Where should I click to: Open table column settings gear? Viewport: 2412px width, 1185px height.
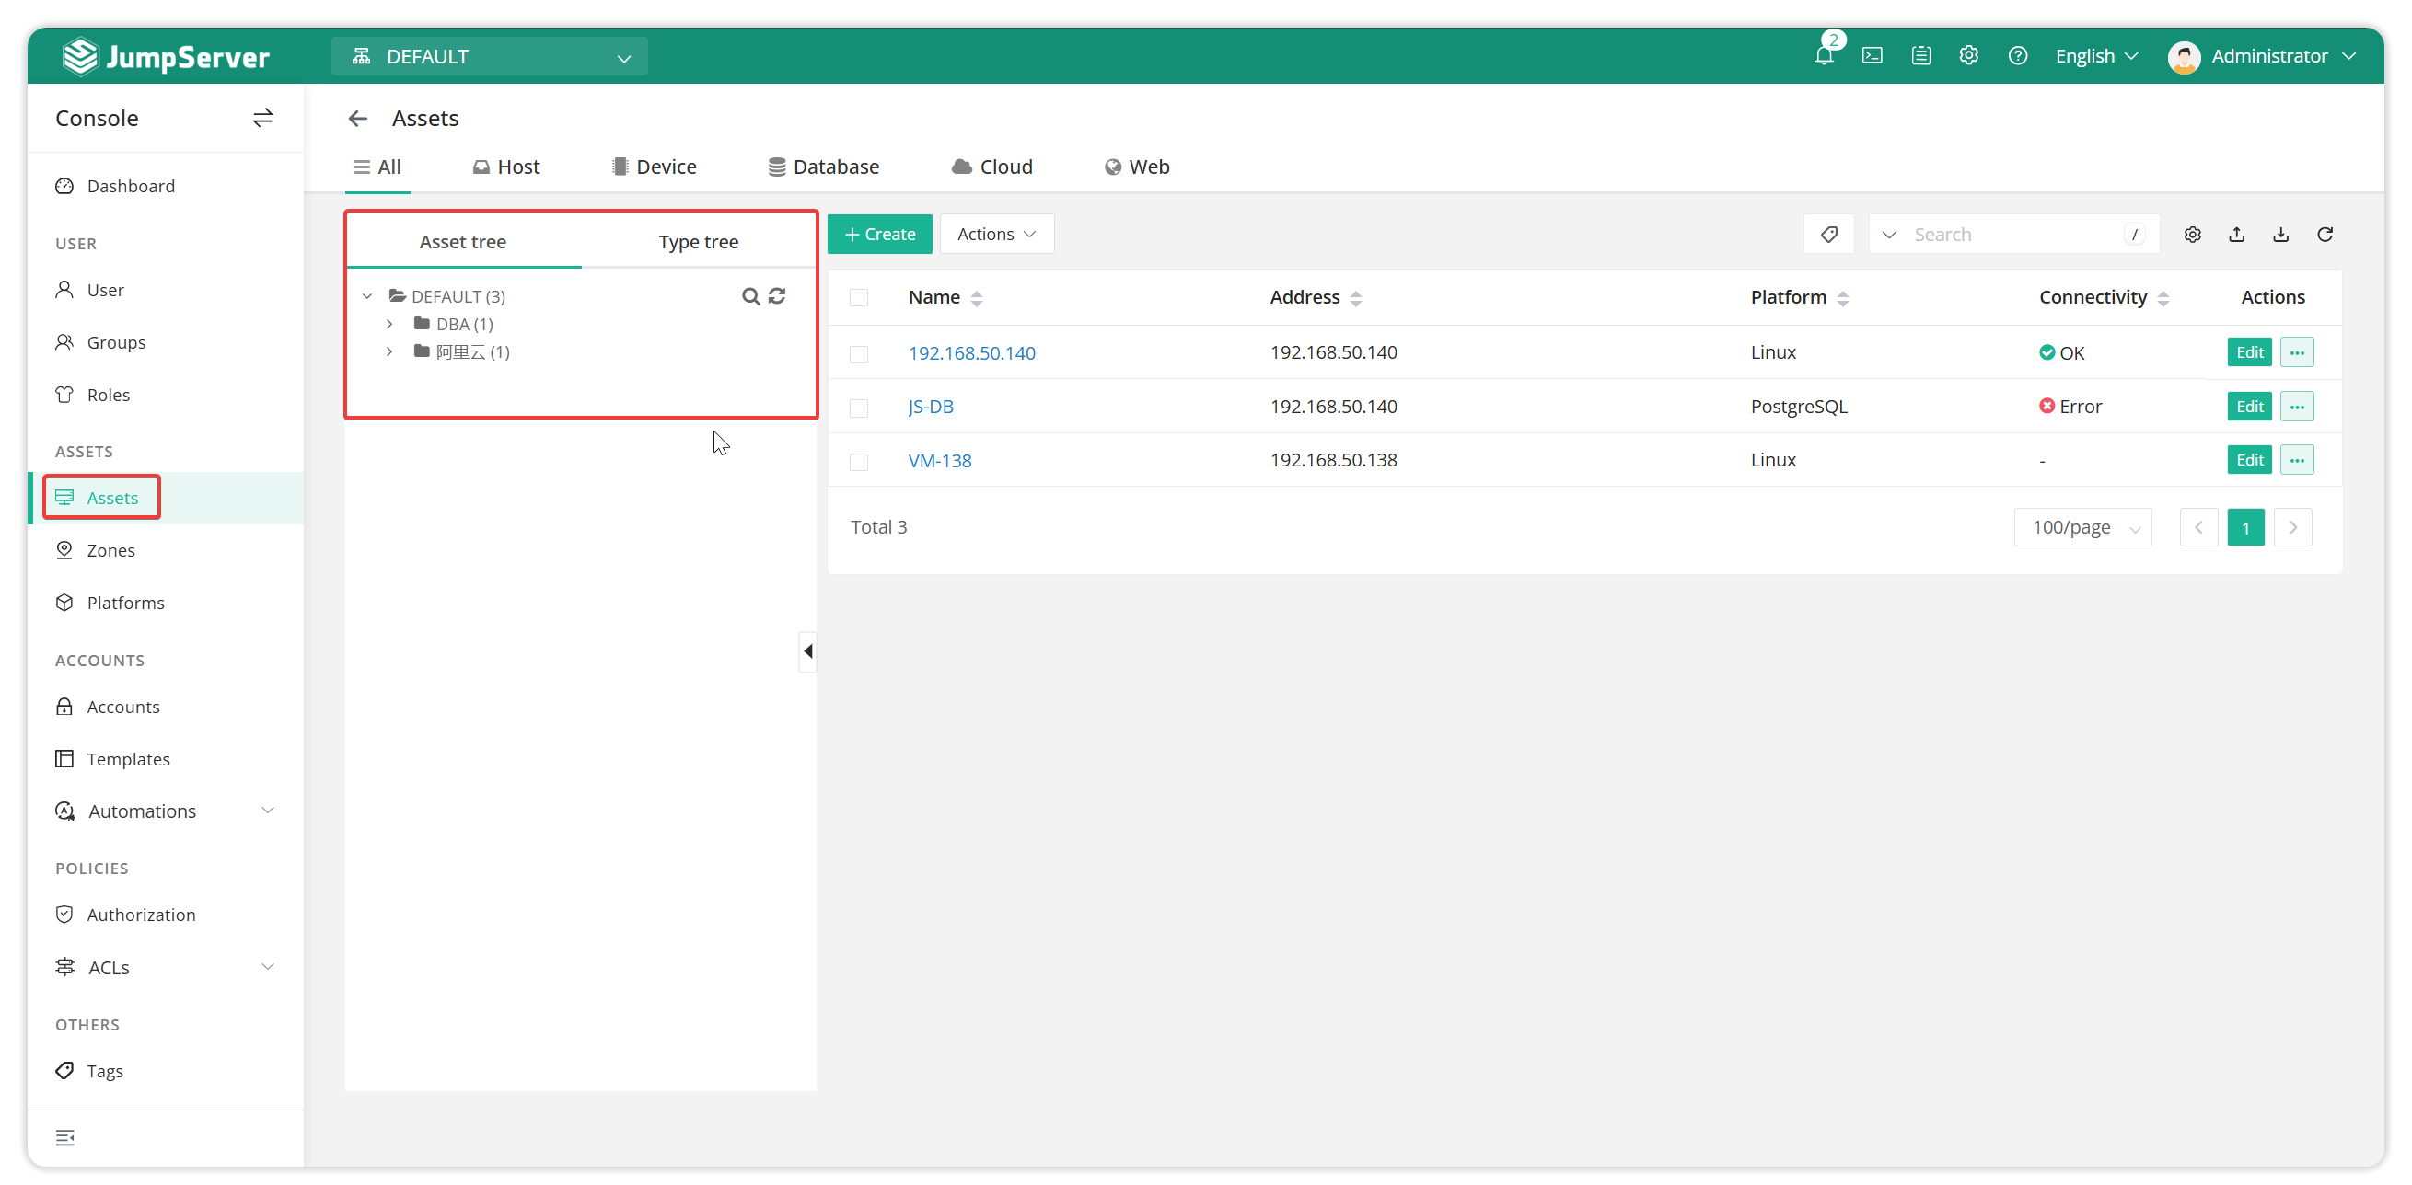(2192, 234)
